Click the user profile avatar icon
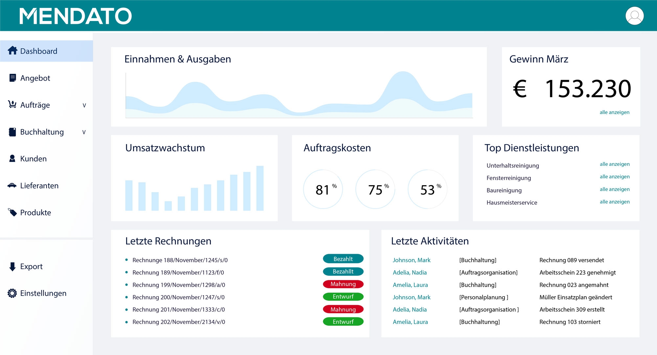657x355 pixels. (x=634, y=16)
